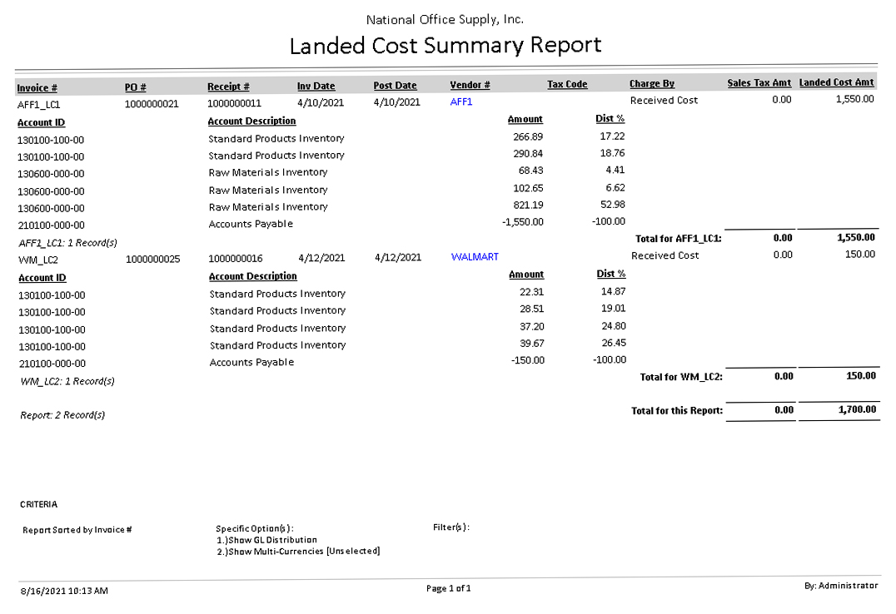Click the Tax Code column header
Viewport: 896px width, 614px height.
pos(567,85)
